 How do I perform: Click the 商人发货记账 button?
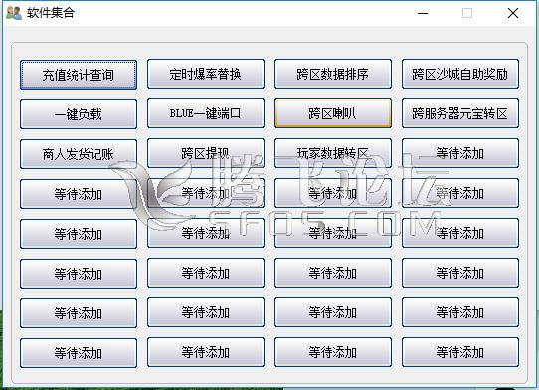[x=79, y=154]
